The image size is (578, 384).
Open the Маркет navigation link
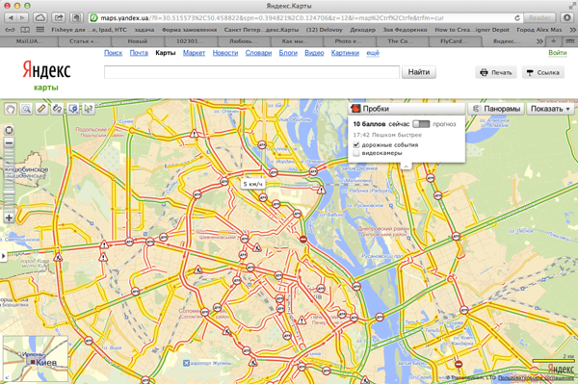[x=194, y=53]
